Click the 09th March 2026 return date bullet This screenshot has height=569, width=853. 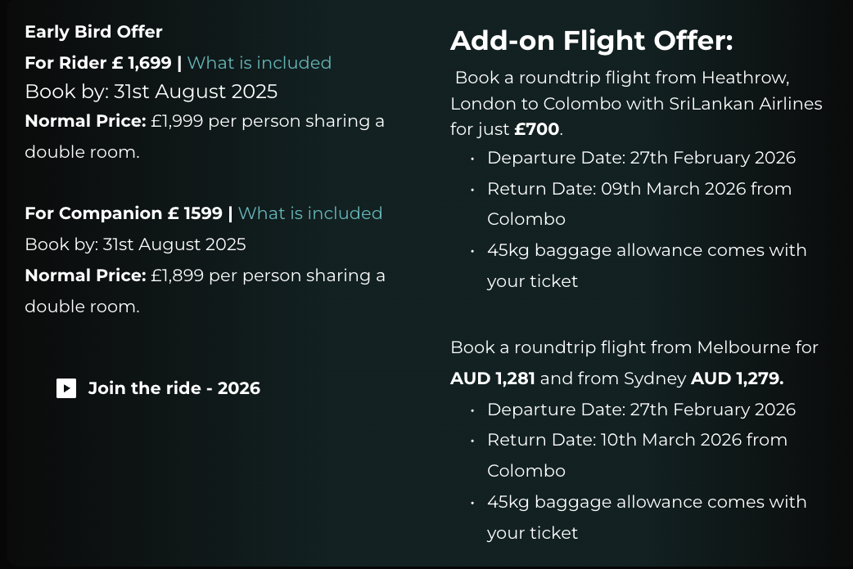(x=639, y=189)
